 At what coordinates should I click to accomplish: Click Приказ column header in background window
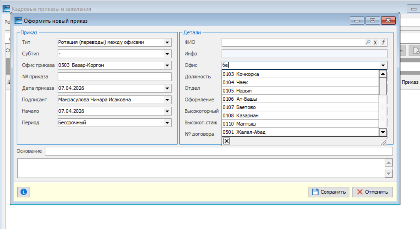tap(410, 82)
